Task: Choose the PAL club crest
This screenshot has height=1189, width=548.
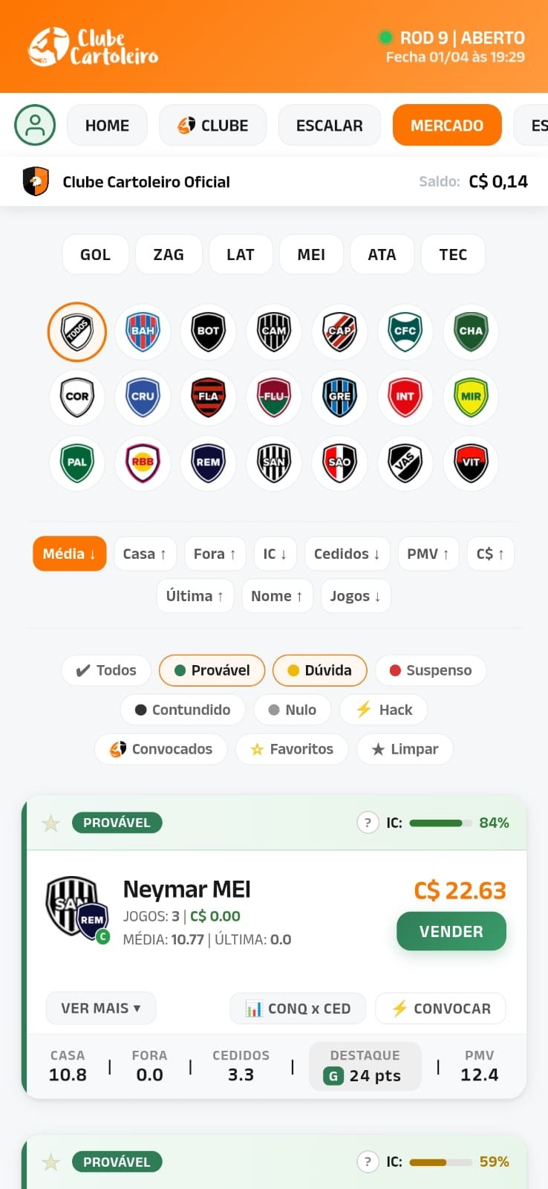Action: [x=76, y=462]
